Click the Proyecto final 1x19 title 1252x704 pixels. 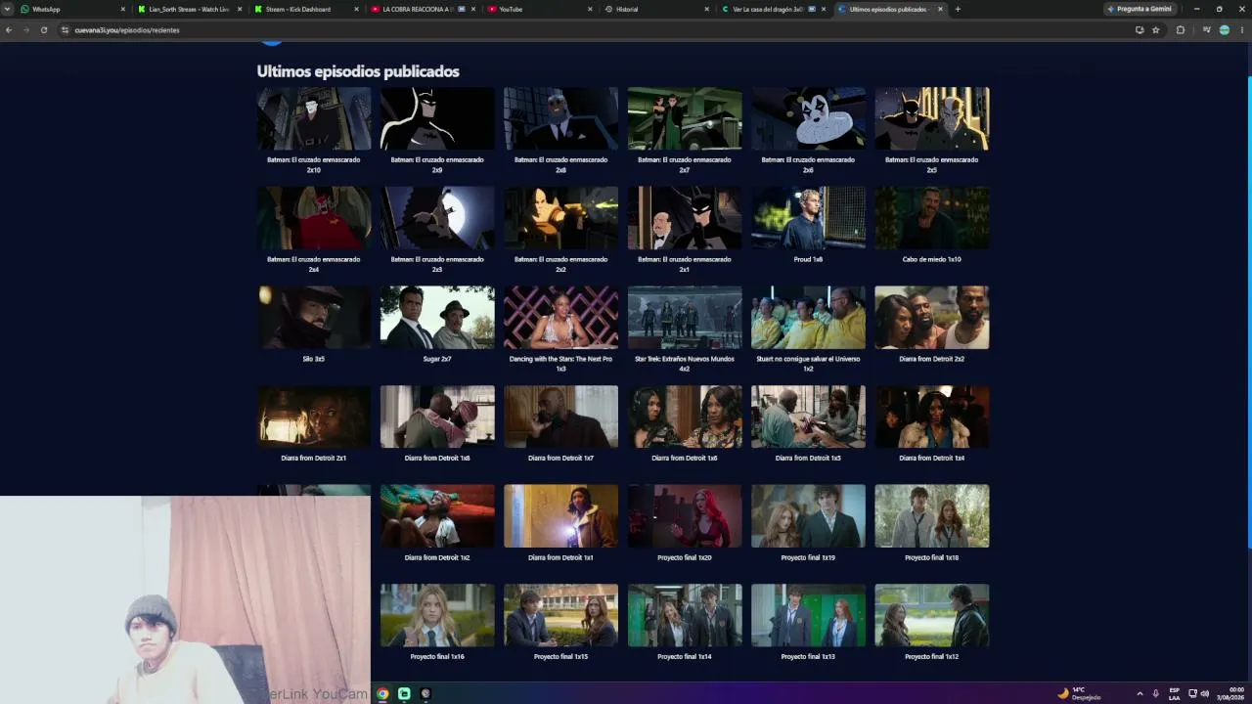808,557
